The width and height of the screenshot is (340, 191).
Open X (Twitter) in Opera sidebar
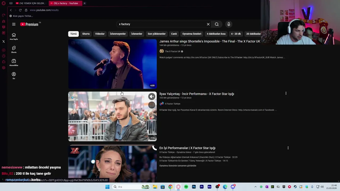[x=3, y=41]
